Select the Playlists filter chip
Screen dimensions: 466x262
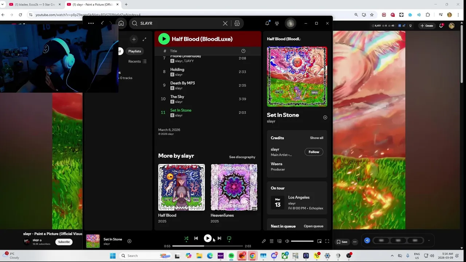134,51
